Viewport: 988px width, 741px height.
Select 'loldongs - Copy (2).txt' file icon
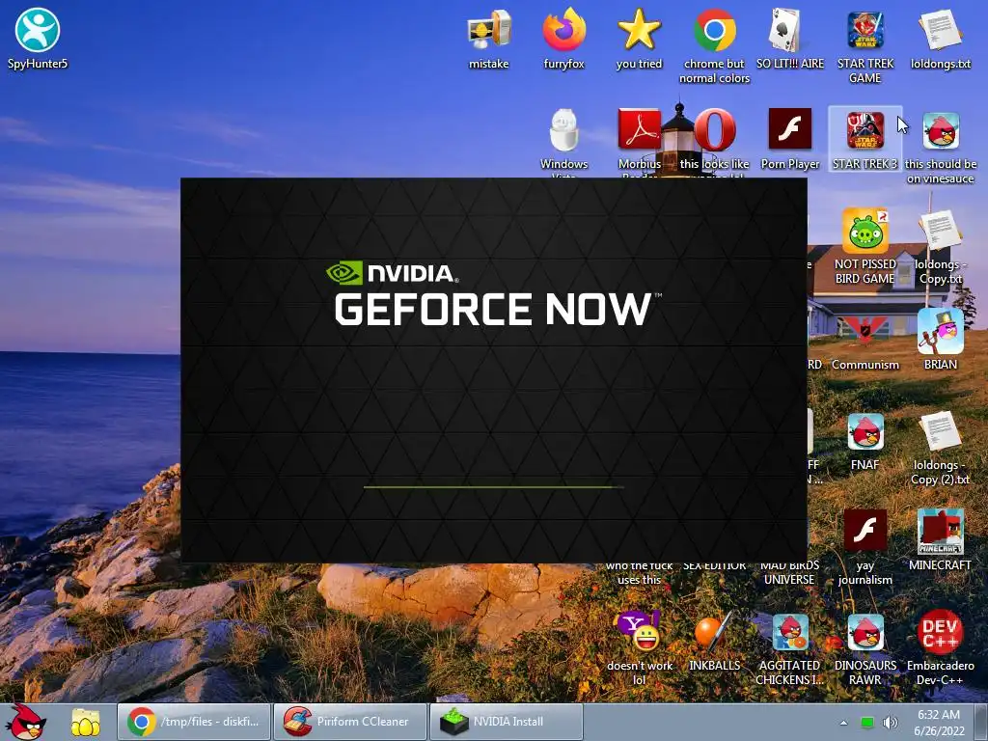940,448
